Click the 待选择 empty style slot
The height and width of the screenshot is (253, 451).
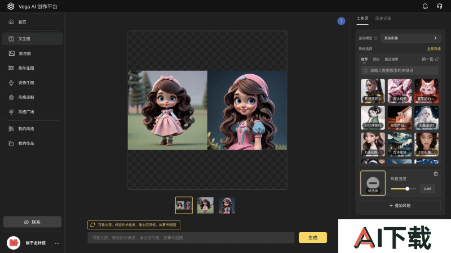point(373,183)
